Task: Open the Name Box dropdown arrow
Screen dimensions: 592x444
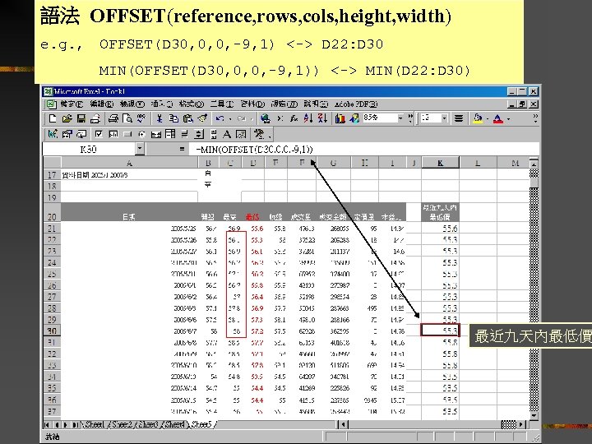Action: coord(140,149)
